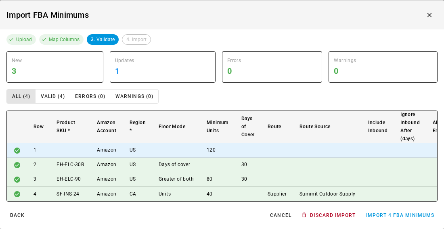Click the Units floor mode cell in row 4
Viewport: 444px width, 229px height.
[165, 194]
